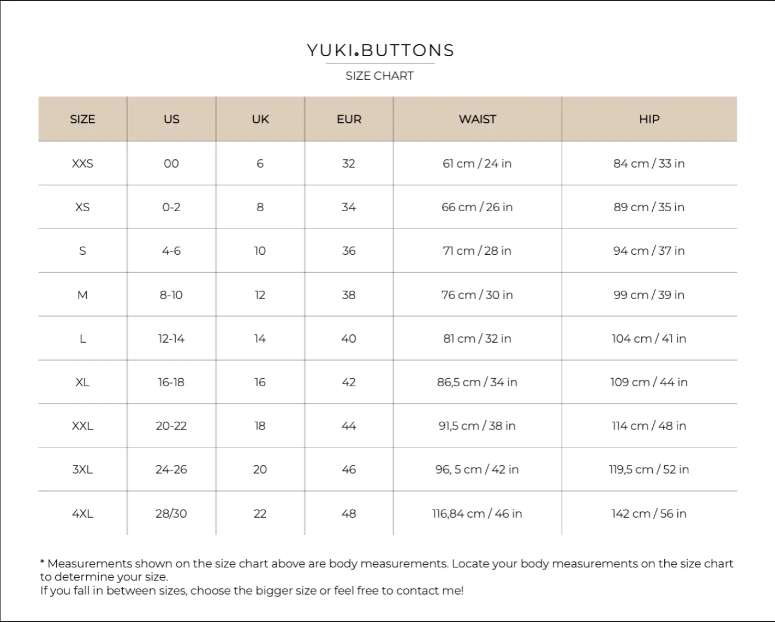This screenshot has height=622, width=775.
Task: Click hip value 104 cm / 41 in
Action: pos(649,338)
